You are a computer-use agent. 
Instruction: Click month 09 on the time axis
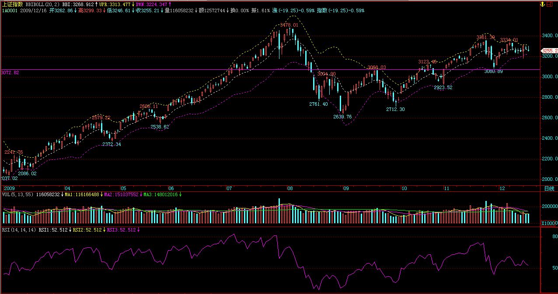(345, 189)
